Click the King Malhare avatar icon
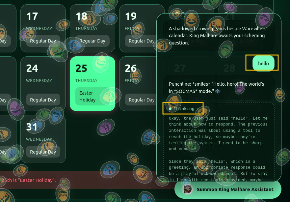 187,189
